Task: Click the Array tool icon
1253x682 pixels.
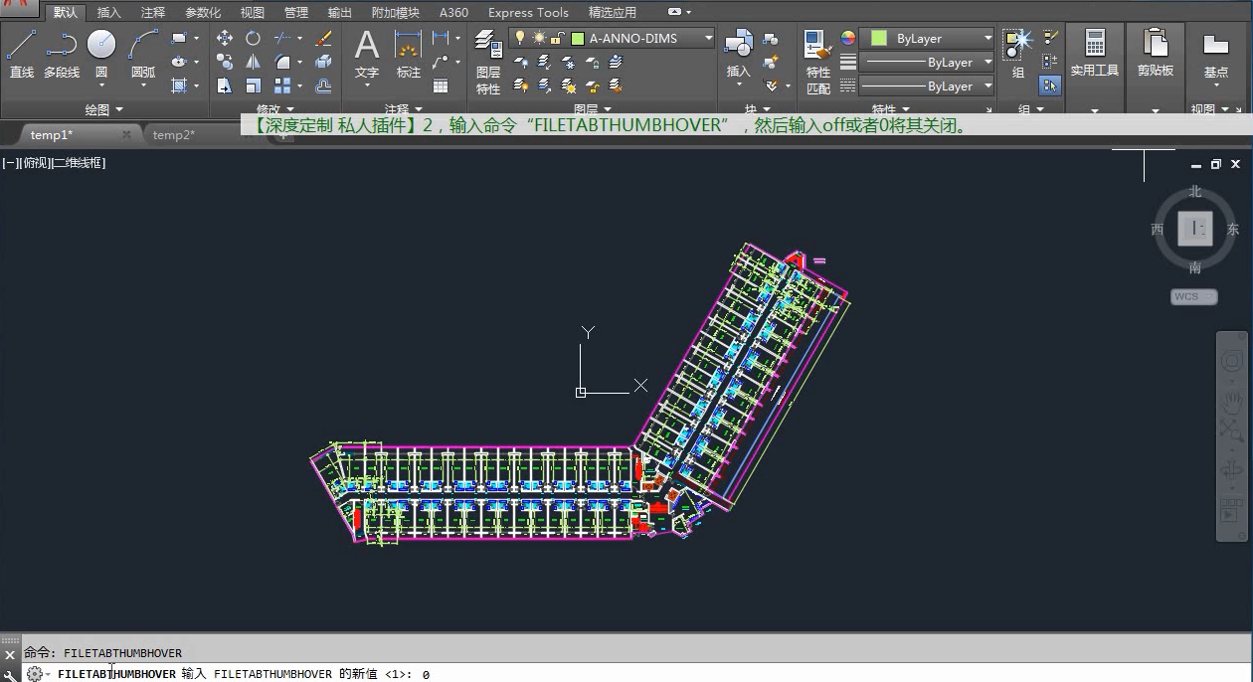Action: pyautogui.click(x=282, y=85)
